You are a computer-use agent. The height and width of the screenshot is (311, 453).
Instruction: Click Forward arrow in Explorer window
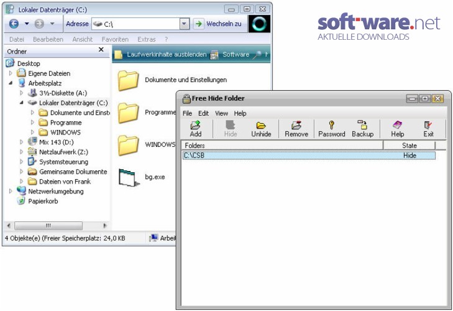pos(39,24)
